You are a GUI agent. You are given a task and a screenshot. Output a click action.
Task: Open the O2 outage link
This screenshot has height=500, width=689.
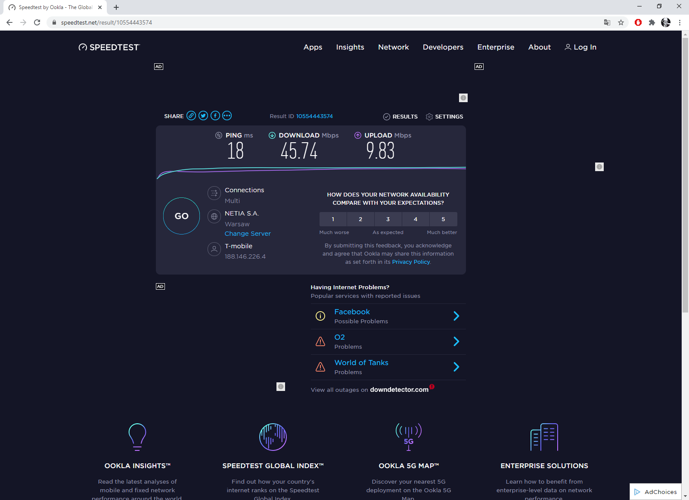click(340, 337)
